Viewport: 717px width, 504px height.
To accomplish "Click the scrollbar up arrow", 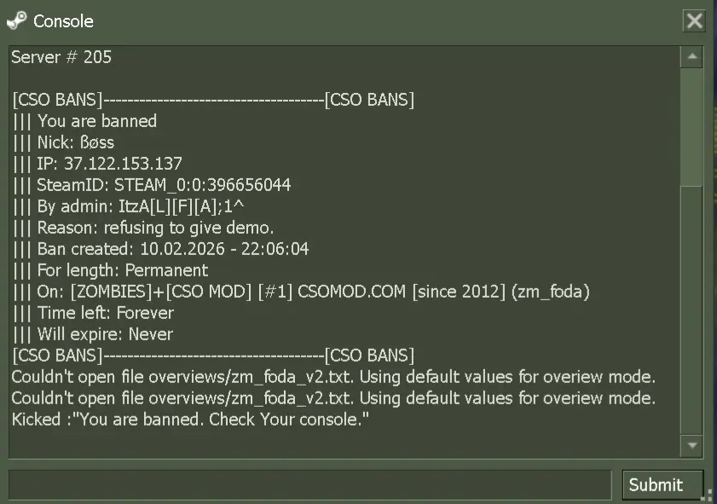I will pyautogui.click(x=692, y=57).
